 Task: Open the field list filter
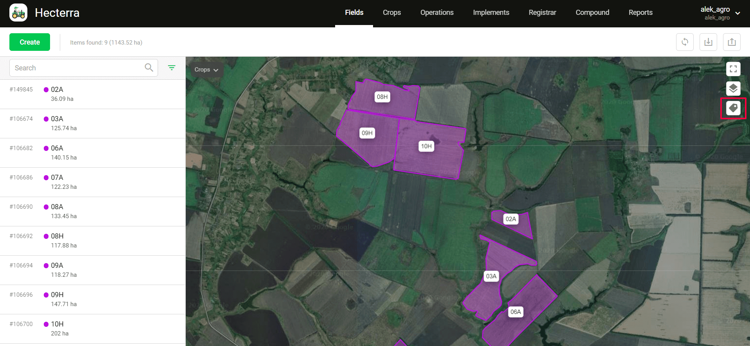pos(172,68)
